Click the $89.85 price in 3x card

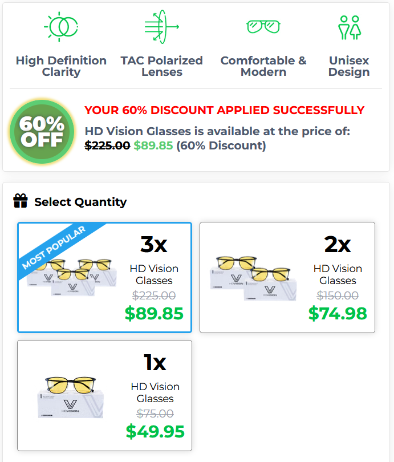(154, 314)
